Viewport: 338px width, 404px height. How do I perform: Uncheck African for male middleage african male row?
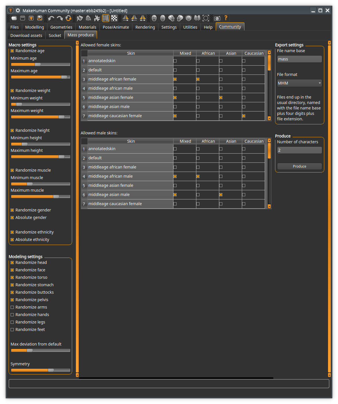coord(198,176)
